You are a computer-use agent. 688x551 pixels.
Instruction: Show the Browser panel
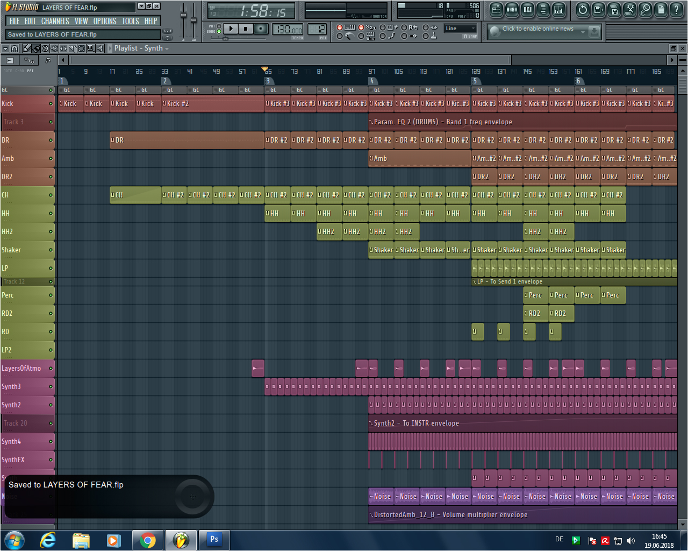tap(543, 10)
